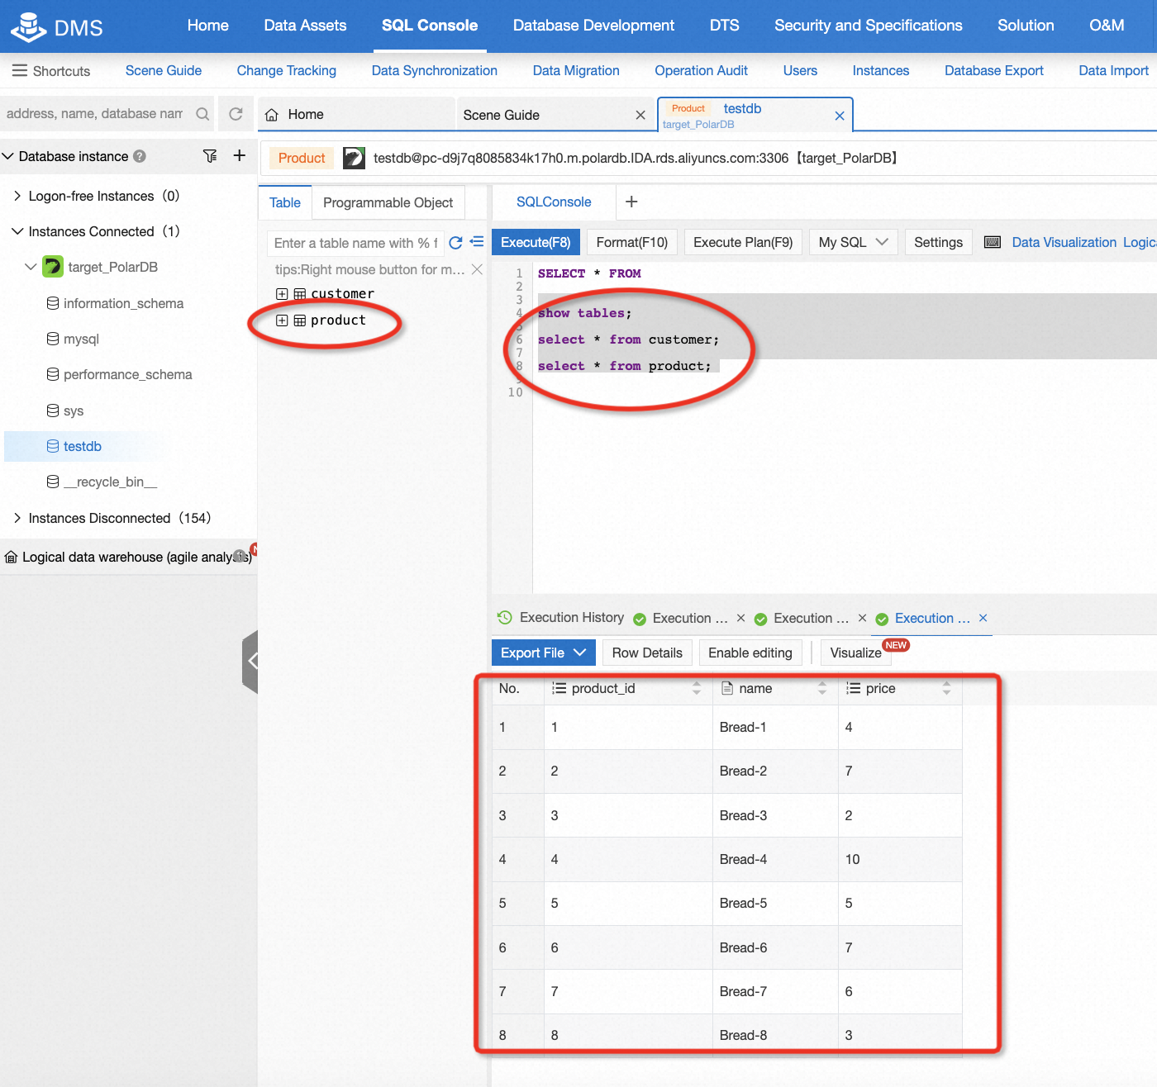Viewport: 1157px width, 1087px height.
Task: Open Security and Specifications menu
Action: tap(868, 26)
